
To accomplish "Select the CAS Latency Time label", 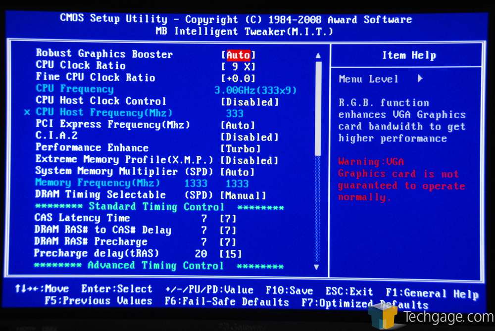I will 82,218.
